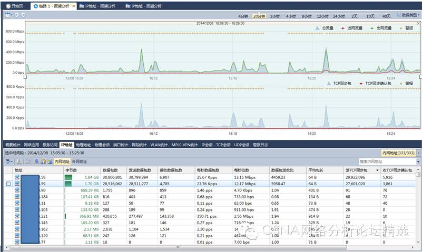
Task: Toggle 内网地址 address filter
Action: 62,162
